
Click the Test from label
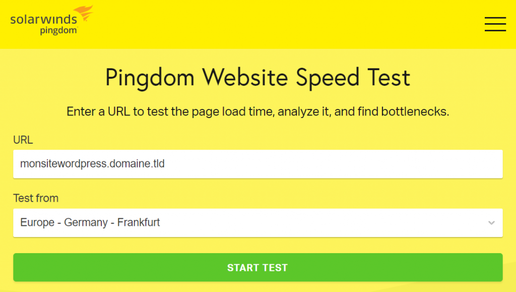[x=36, y=198]
